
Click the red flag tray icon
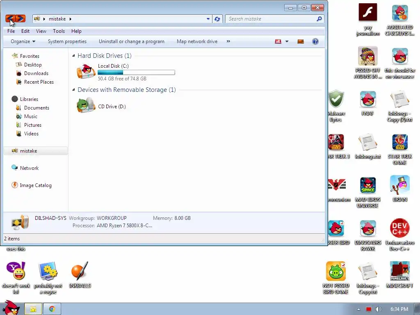click(369, 309)
